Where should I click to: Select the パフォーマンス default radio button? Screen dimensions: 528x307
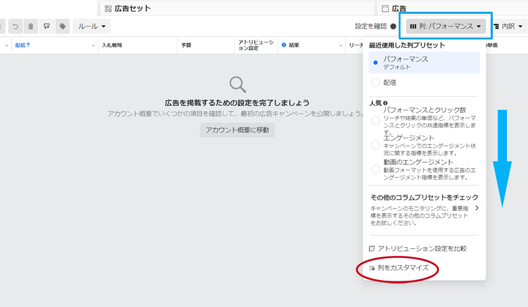point(375,62)
